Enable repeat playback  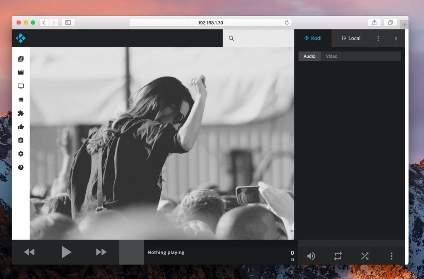click(x=338, y=256)
